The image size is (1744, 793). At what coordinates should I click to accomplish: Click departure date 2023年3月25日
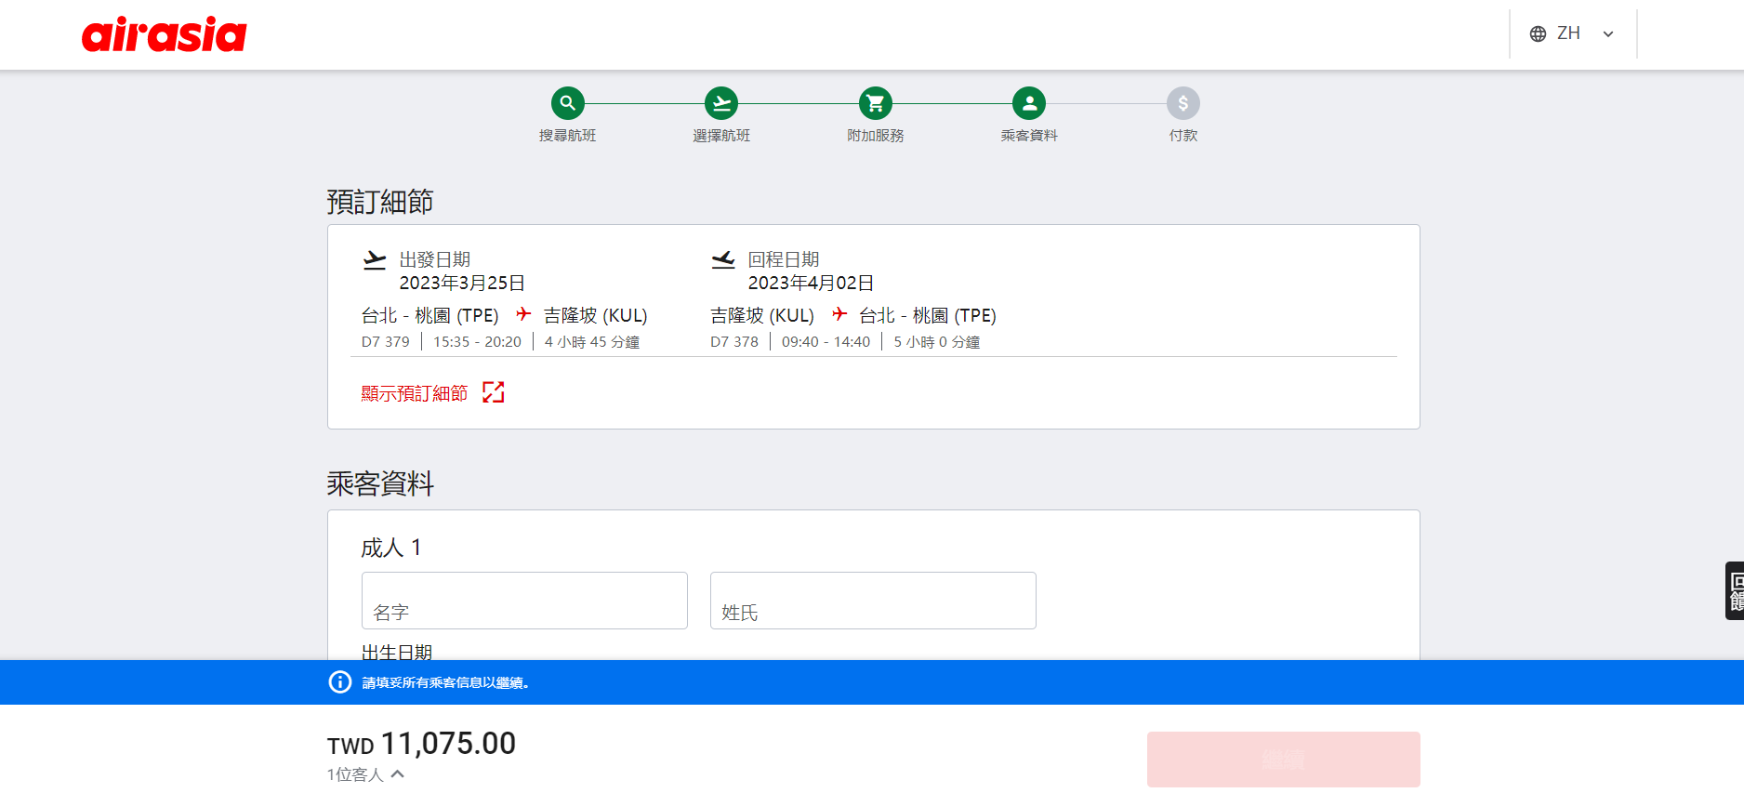point(462,283)
